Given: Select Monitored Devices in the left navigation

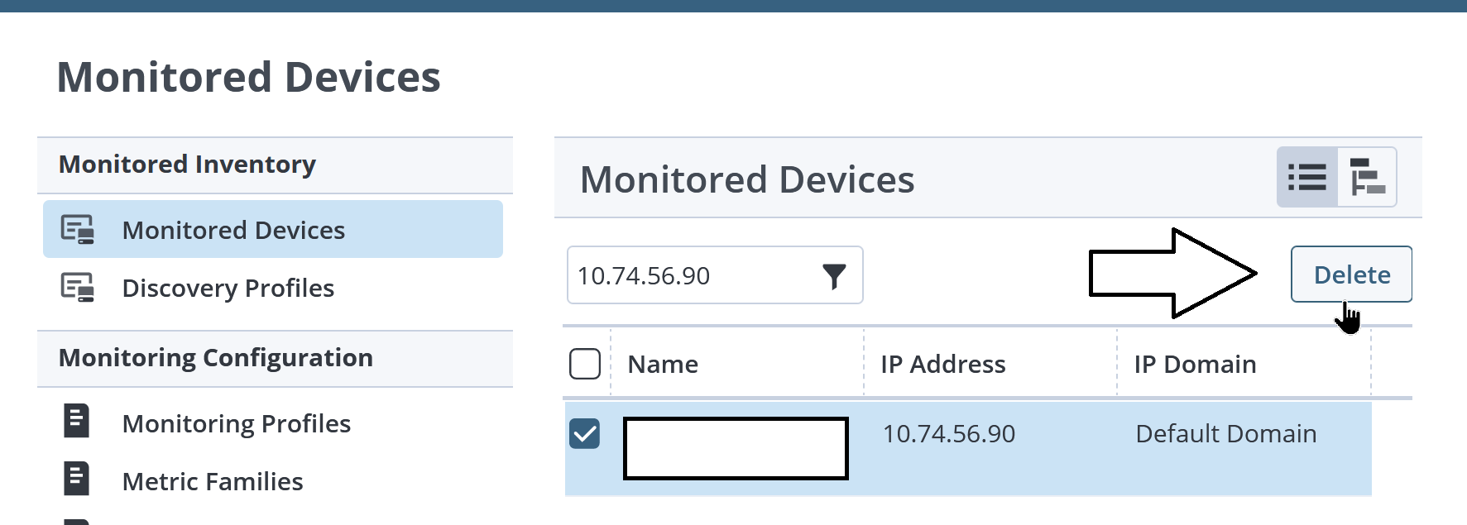Looking at the screenshot, I should [x=233, y=229].
